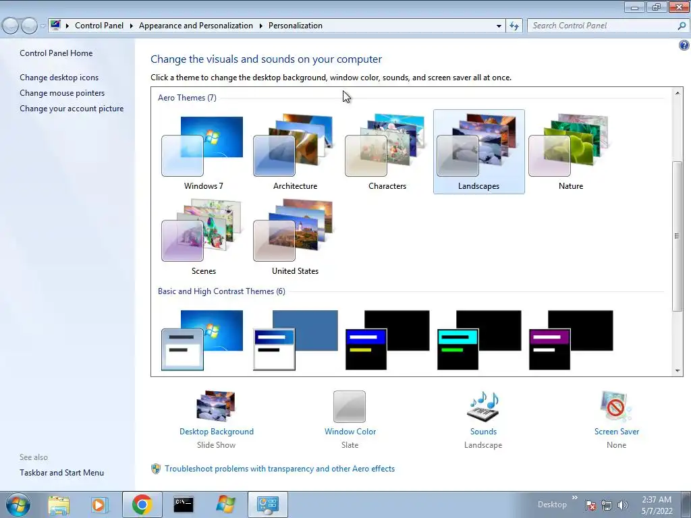Click the address bar refresh button
The image size is (691, 518).
click(514, 26)
